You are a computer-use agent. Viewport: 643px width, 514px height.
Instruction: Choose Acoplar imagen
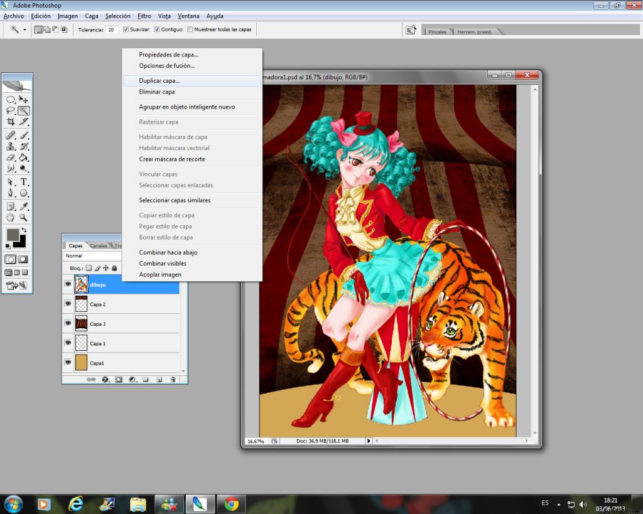coord(192,275)
